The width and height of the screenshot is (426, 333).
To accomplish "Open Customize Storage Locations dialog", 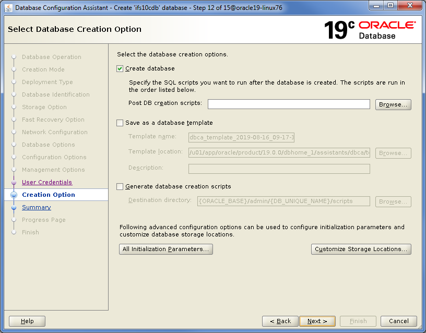I will 361,249.
